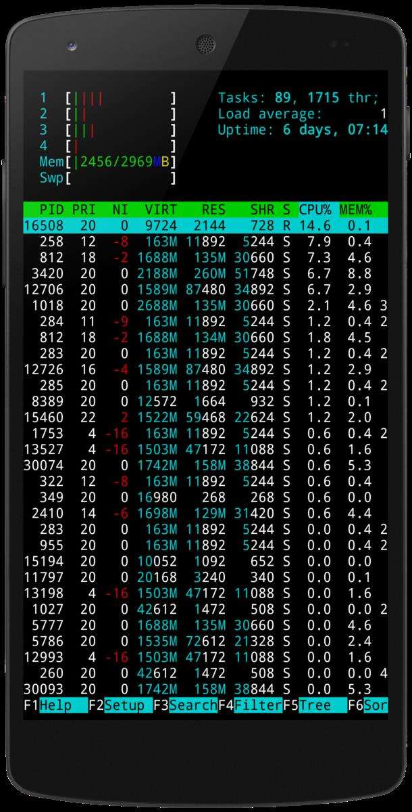Select process row with PID 285
This screenshot has width=412, height=812.
(206, 386)
